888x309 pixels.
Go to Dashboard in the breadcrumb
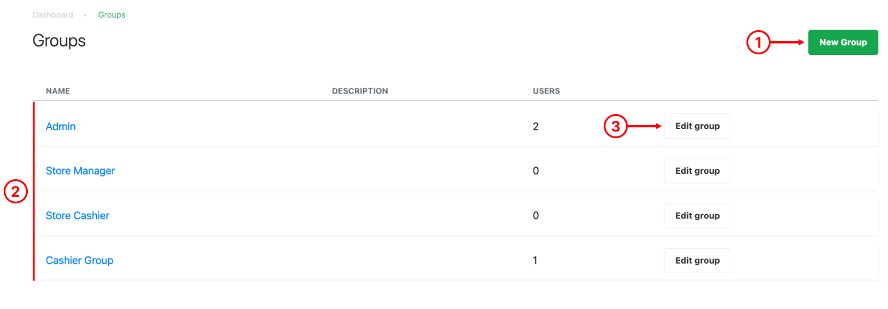pos(53,14)
